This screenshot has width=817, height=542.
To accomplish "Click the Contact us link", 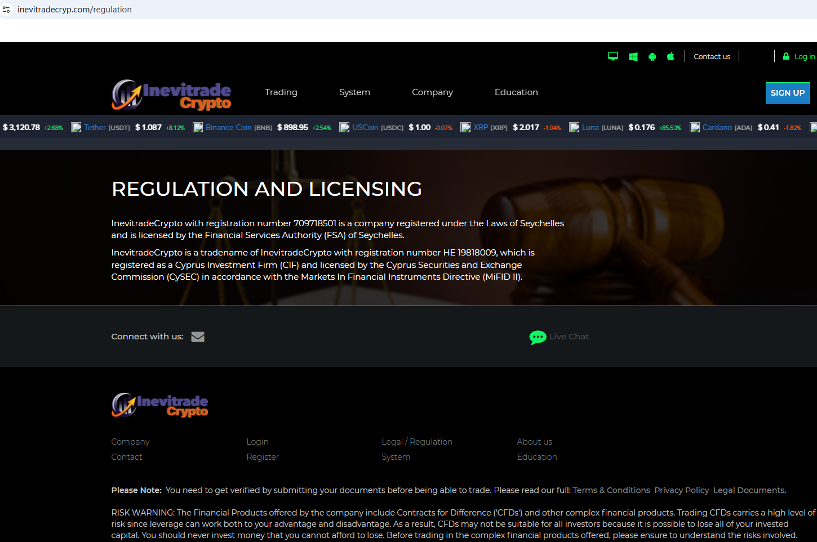I will tap(712, 56).
